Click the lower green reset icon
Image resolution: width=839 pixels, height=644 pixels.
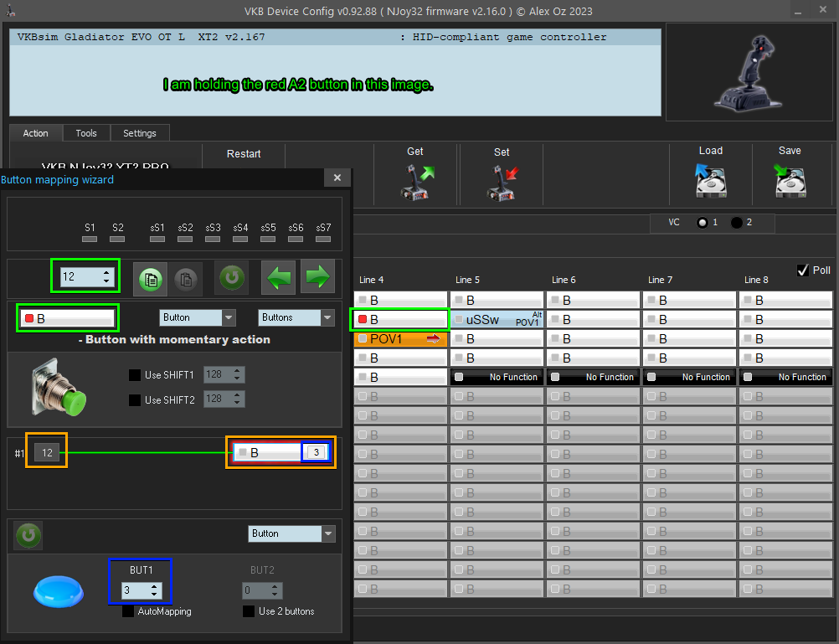(x=28, y=535)
